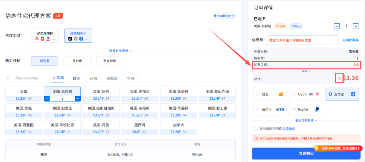Select 美国-旧金山 region card
Screen dimensions: 365x162
coord(62,111)
